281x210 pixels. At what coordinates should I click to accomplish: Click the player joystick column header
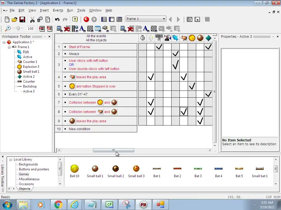coord(167,38)
